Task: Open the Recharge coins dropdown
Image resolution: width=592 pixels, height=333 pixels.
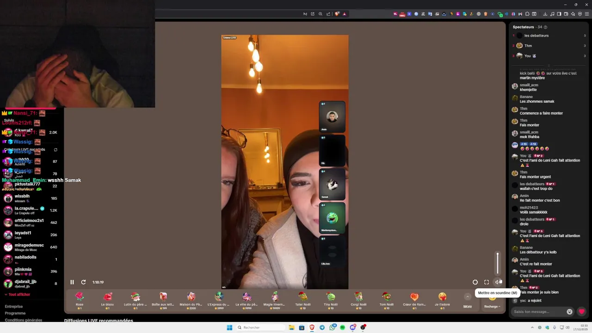Action: (492, 306)
